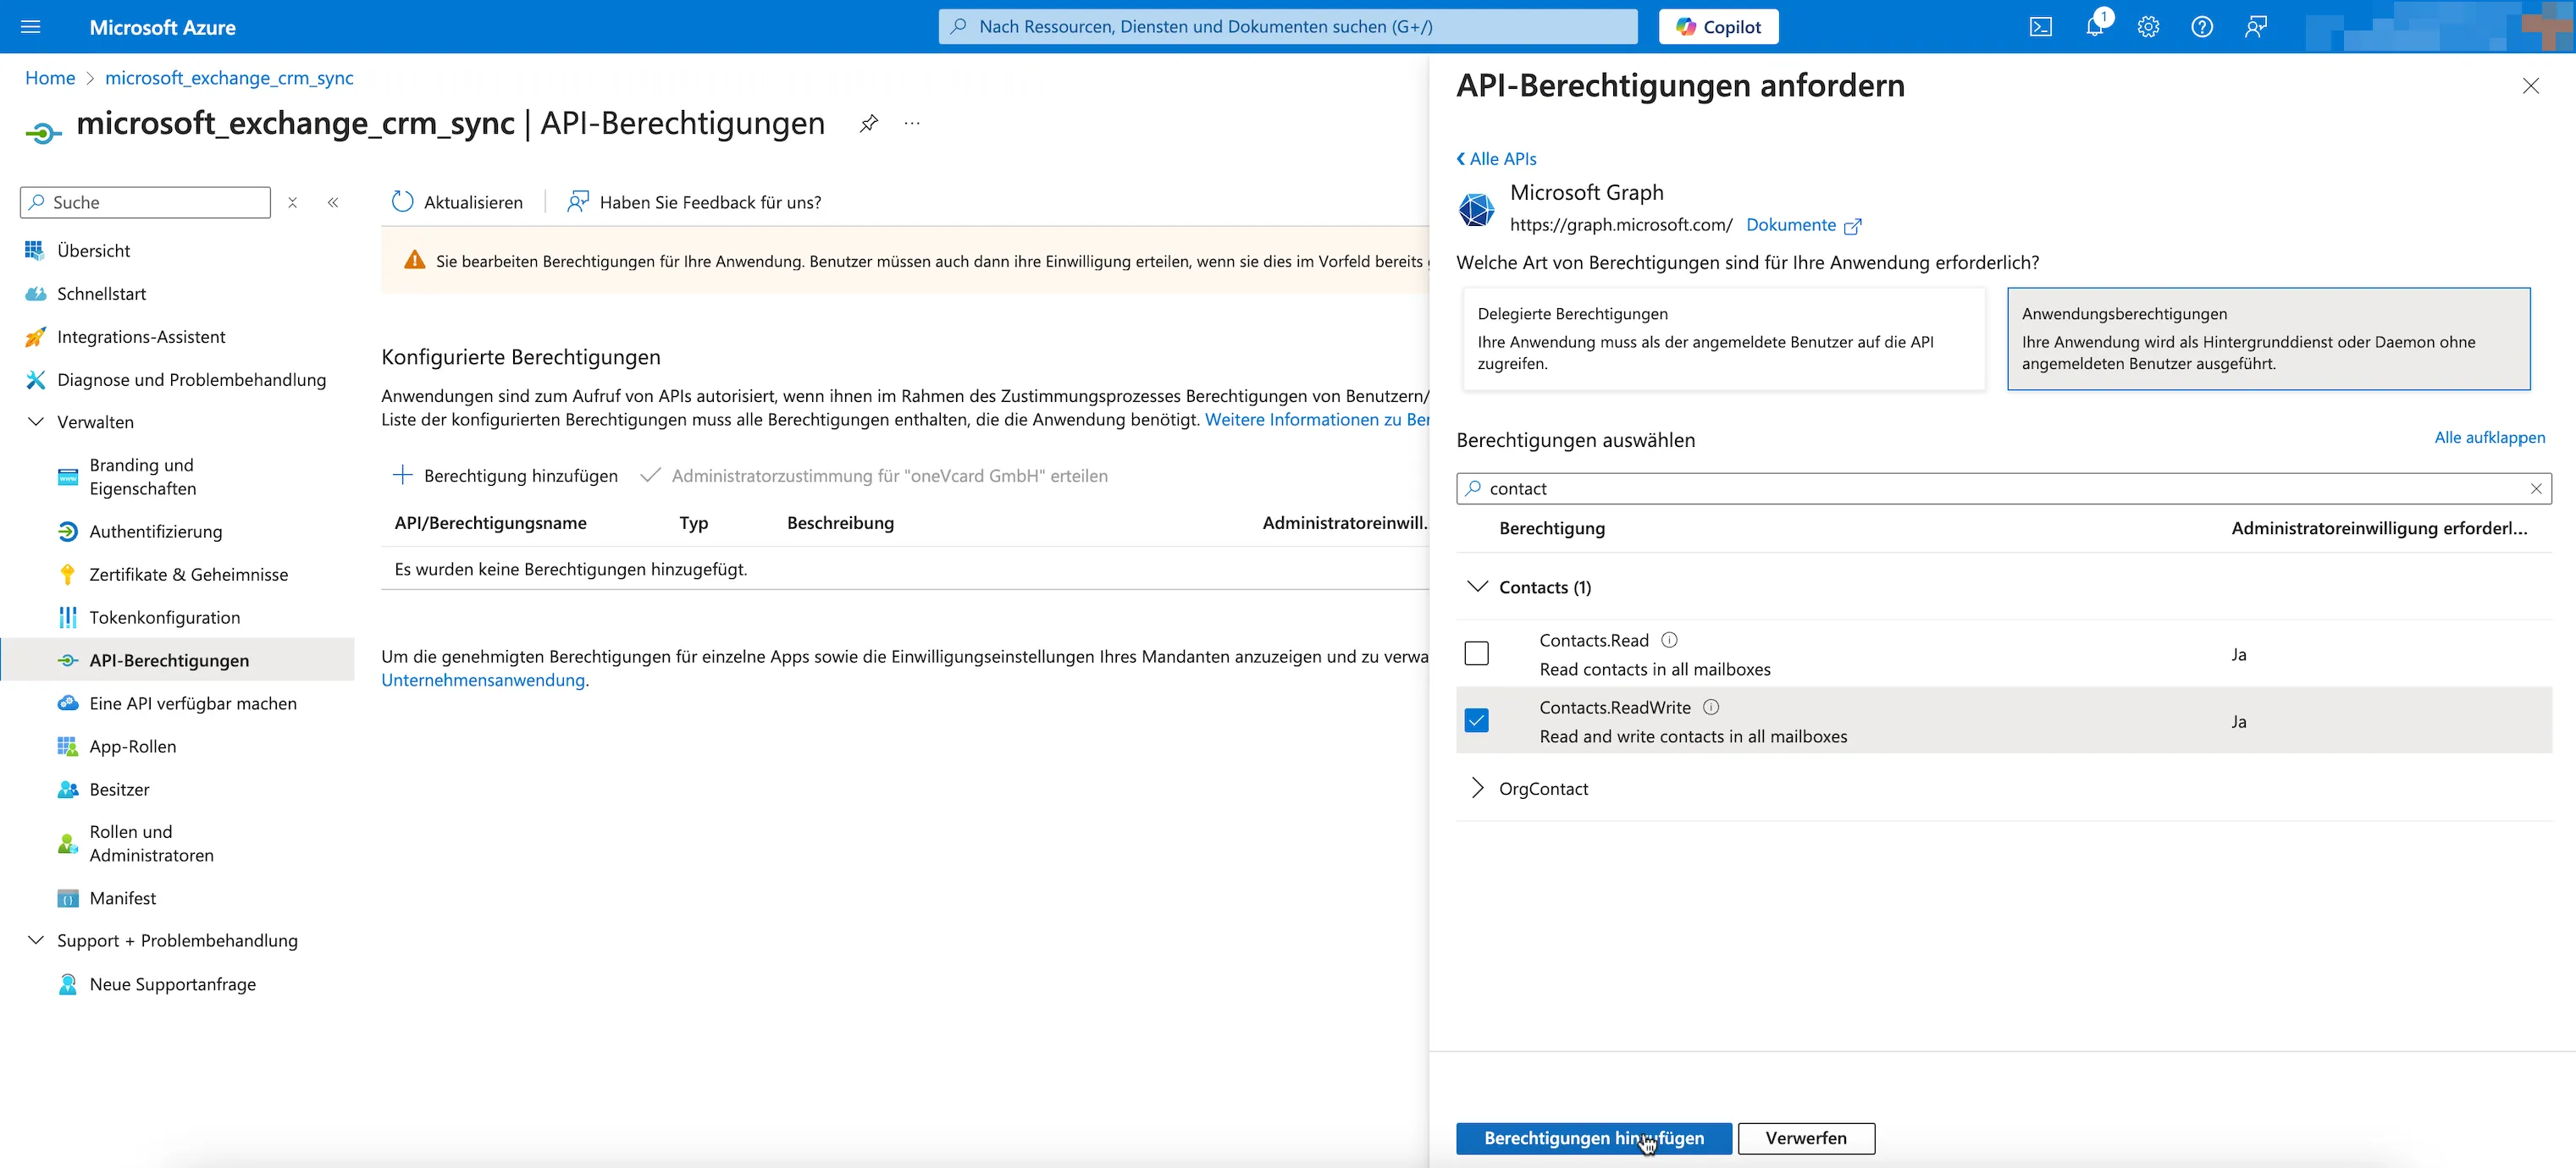Click the Manifest icon

[x=67, y=898]
